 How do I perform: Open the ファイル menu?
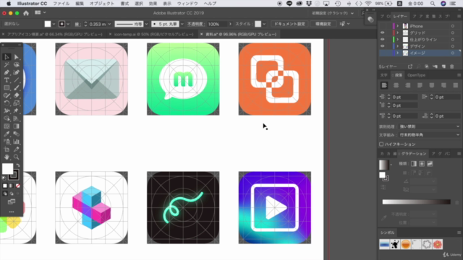(61, 4)
